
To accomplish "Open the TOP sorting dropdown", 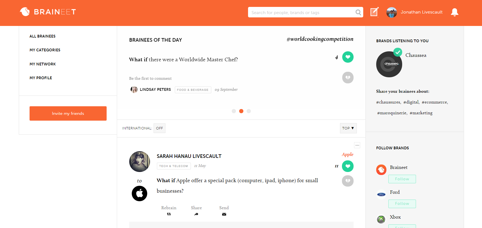I will (x=348, y=128).
